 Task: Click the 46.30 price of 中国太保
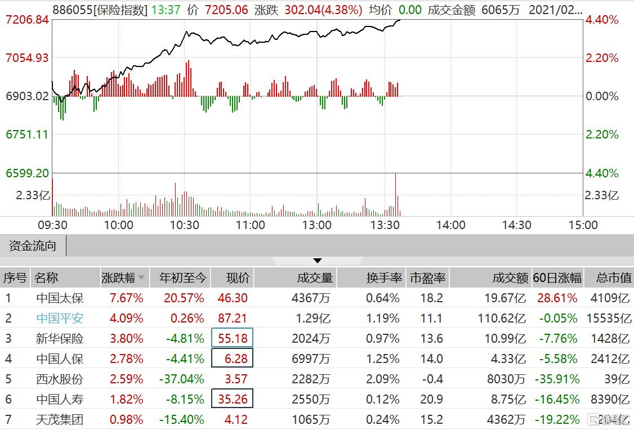(233, 298)
